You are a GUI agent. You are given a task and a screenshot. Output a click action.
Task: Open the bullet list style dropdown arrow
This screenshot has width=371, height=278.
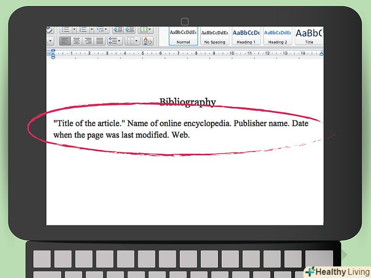(74, 30)
